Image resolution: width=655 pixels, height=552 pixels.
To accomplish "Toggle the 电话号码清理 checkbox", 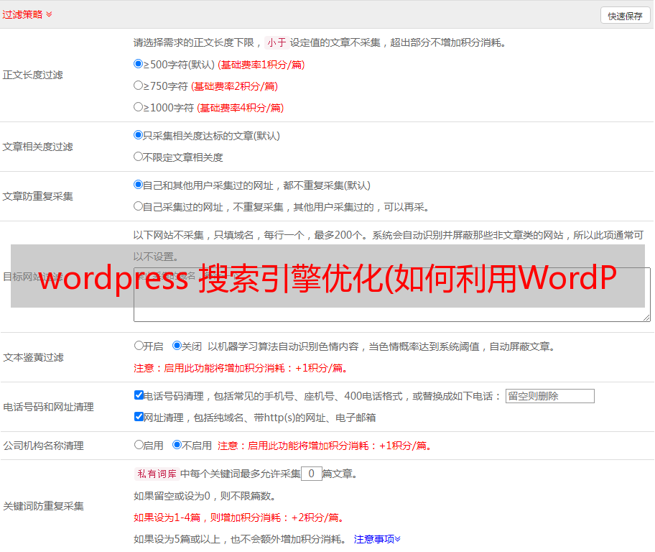I will pyautogui.click(x=139, y=395).
